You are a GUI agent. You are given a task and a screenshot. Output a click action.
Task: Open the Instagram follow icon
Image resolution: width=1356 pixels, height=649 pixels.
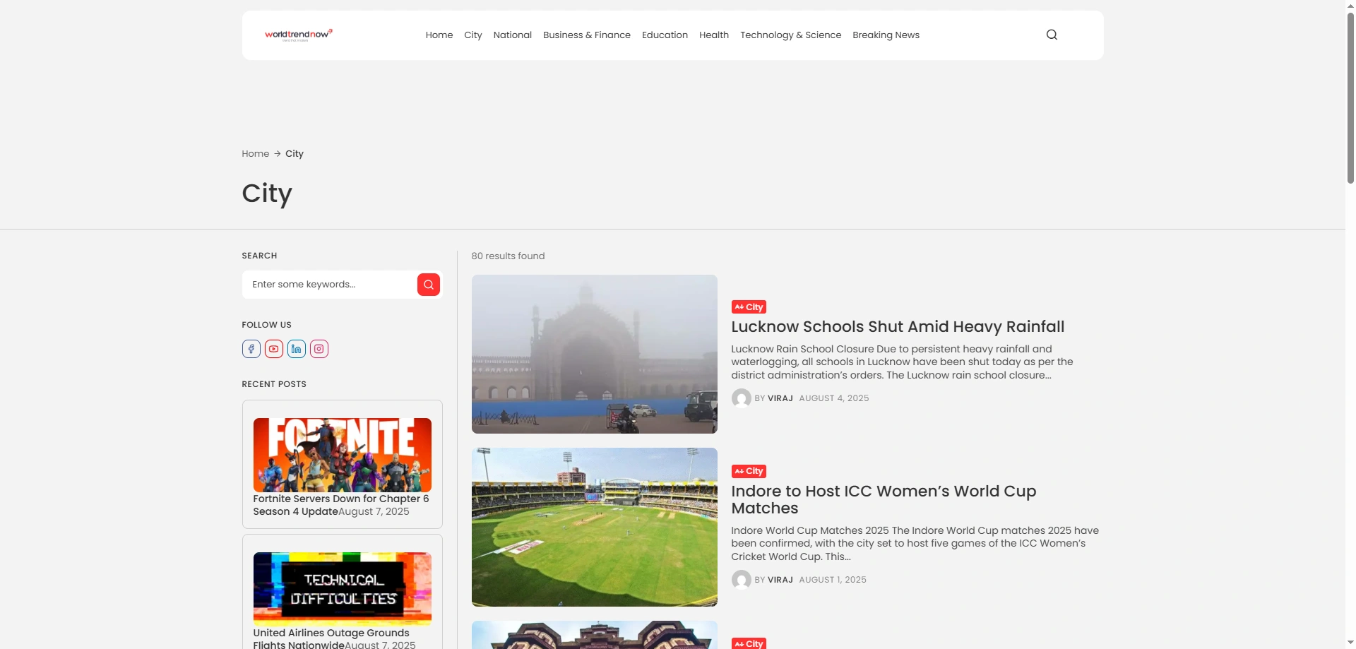(319, 349)
